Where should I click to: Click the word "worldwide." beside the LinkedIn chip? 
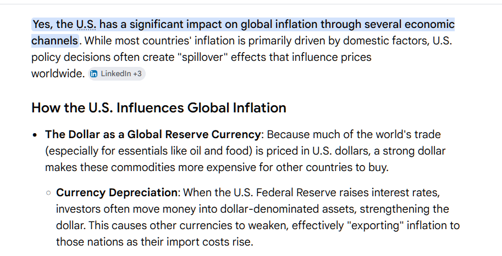58,74
